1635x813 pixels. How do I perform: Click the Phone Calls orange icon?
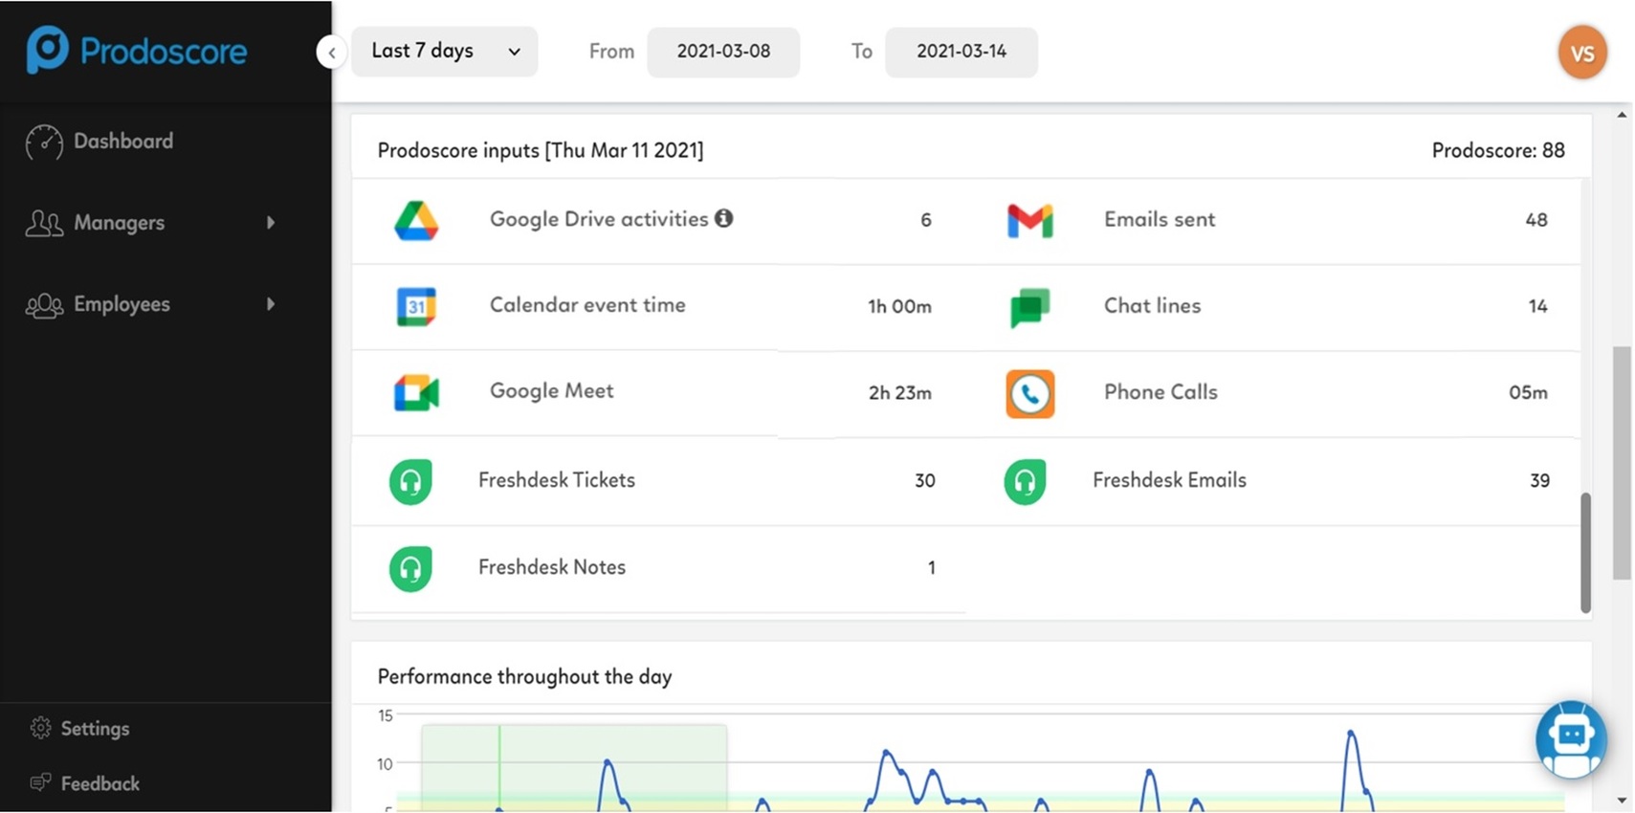point(1030,393)
